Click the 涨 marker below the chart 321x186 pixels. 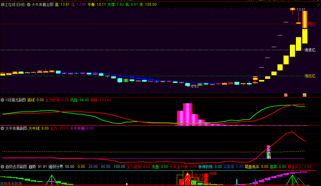(286, 95)
